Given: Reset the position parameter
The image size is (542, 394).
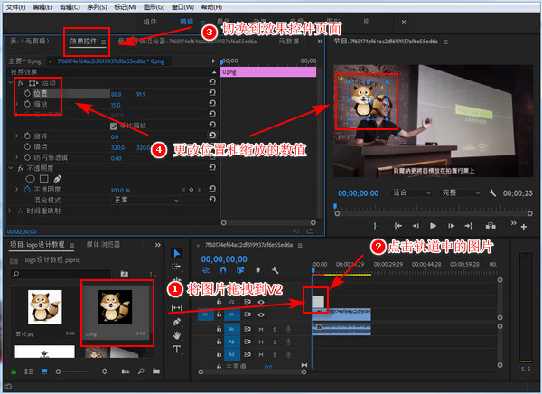Looking at the screenshot, I should [x=212, y=93].
